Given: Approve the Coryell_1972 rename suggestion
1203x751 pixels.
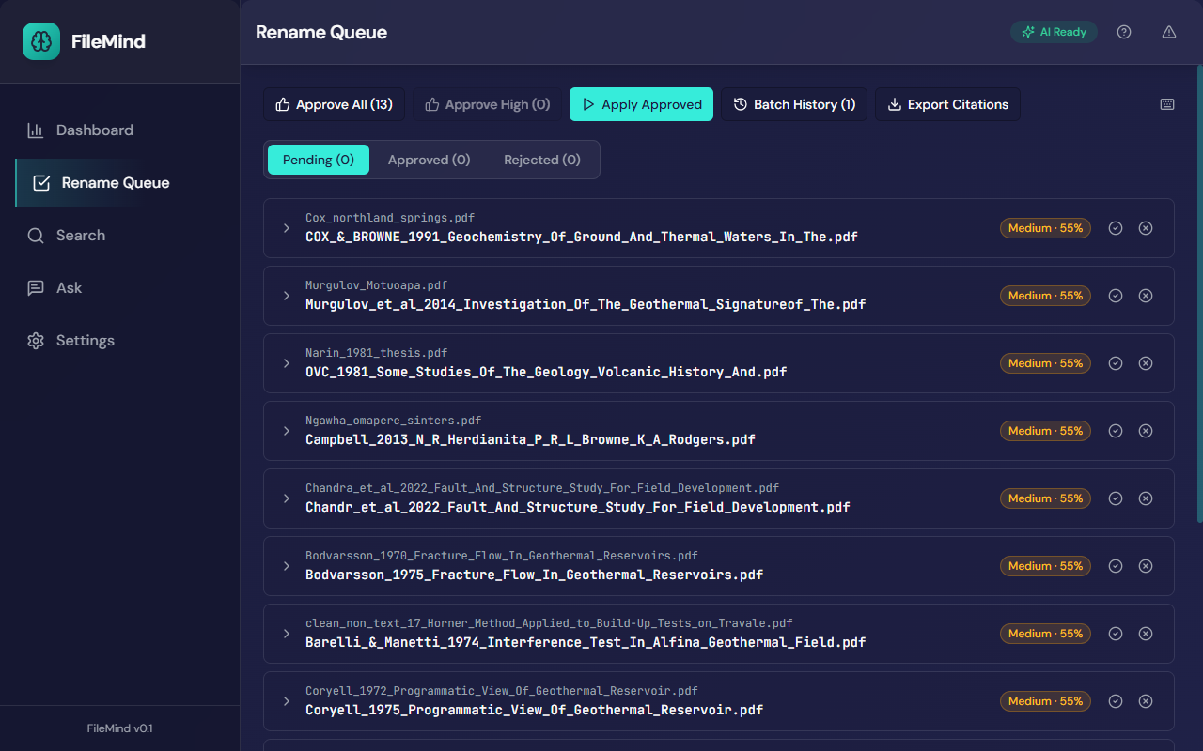Looking at the screenshot, I should pyautogui.click(x=1116, y=701).
